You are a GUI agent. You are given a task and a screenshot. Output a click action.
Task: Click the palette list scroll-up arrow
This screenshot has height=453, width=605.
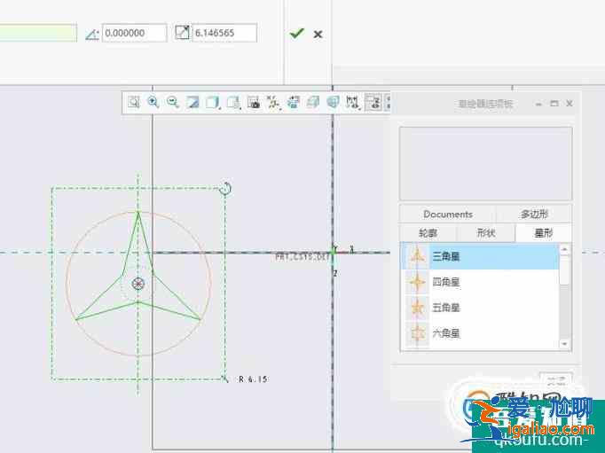point(564,249)
